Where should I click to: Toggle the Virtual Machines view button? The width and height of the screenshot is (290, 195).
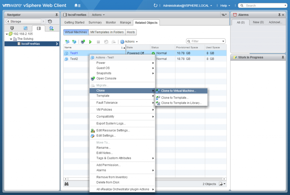tap(76, 32)
